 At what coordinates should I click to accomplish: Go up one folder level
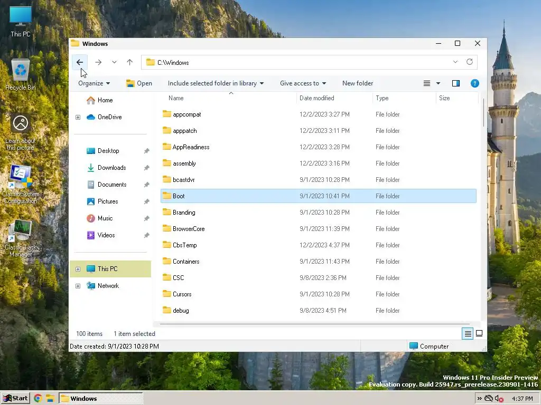pos(130,62)
